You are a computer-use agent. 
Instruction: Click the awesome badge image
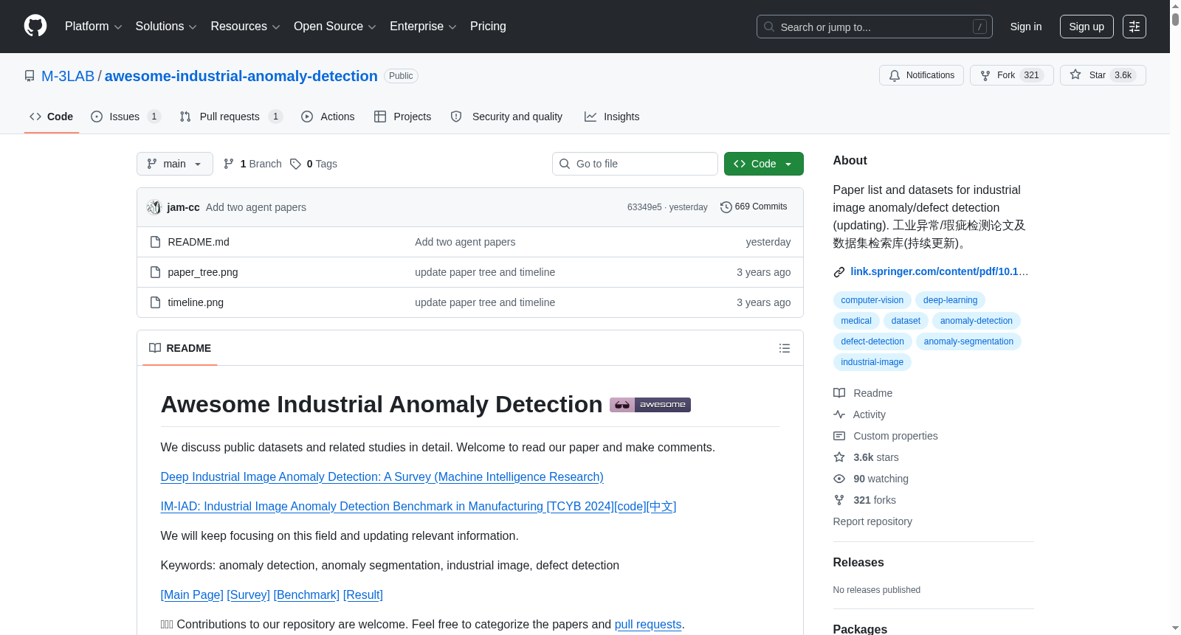pyautogui.click(x=650, y=405)
